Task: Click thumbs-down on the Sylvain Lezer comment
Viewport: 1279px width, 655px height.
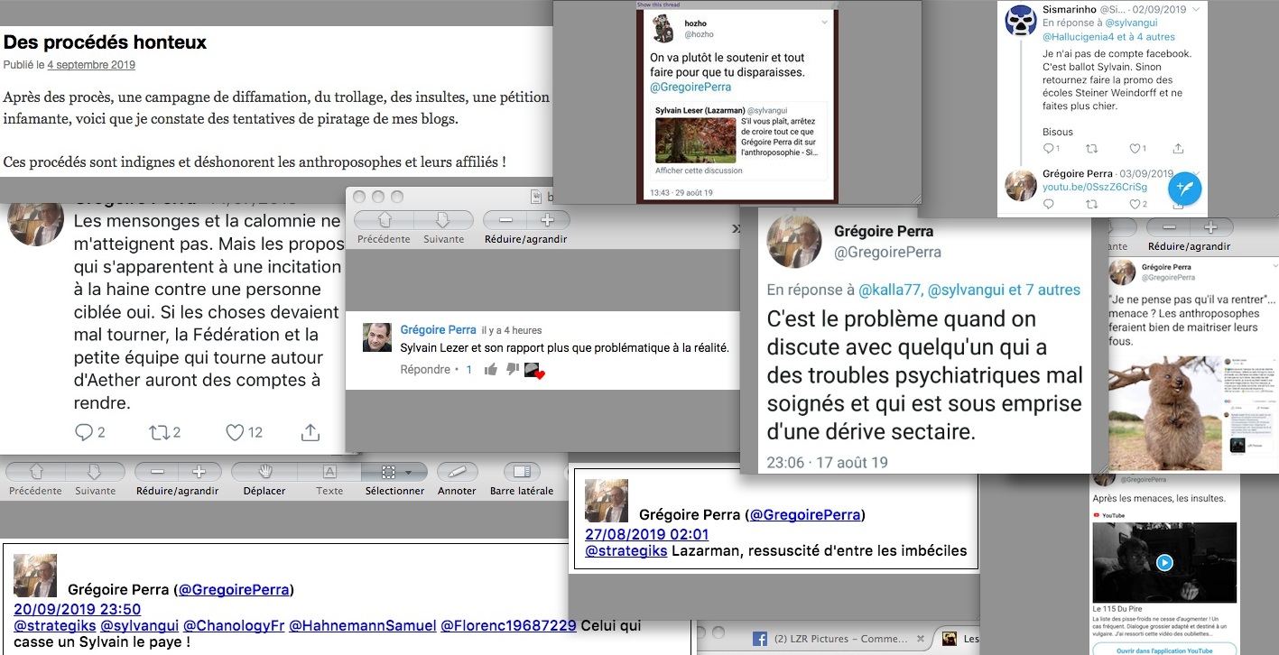Action: click(x=511, y=369)
